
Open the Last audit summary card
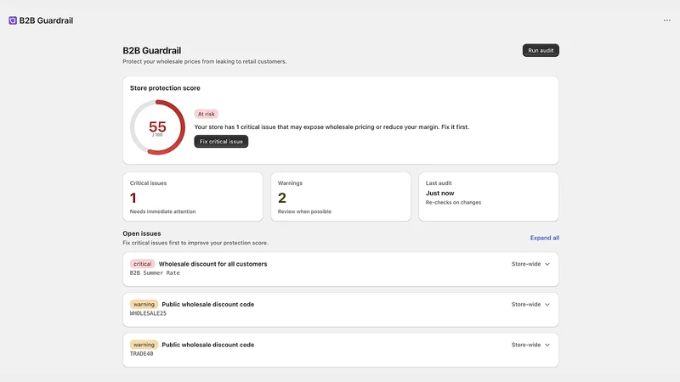pyautogui.click(x=488, y=197)
